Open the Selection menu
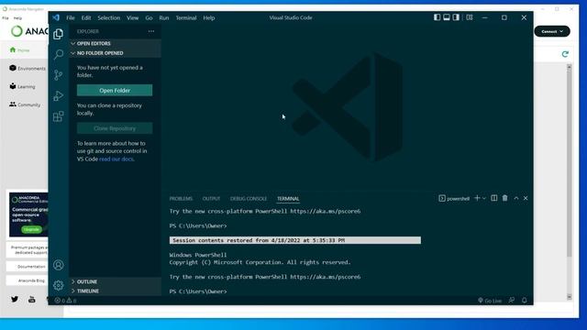This screenshot has height=330, width=587. (109, 17)
